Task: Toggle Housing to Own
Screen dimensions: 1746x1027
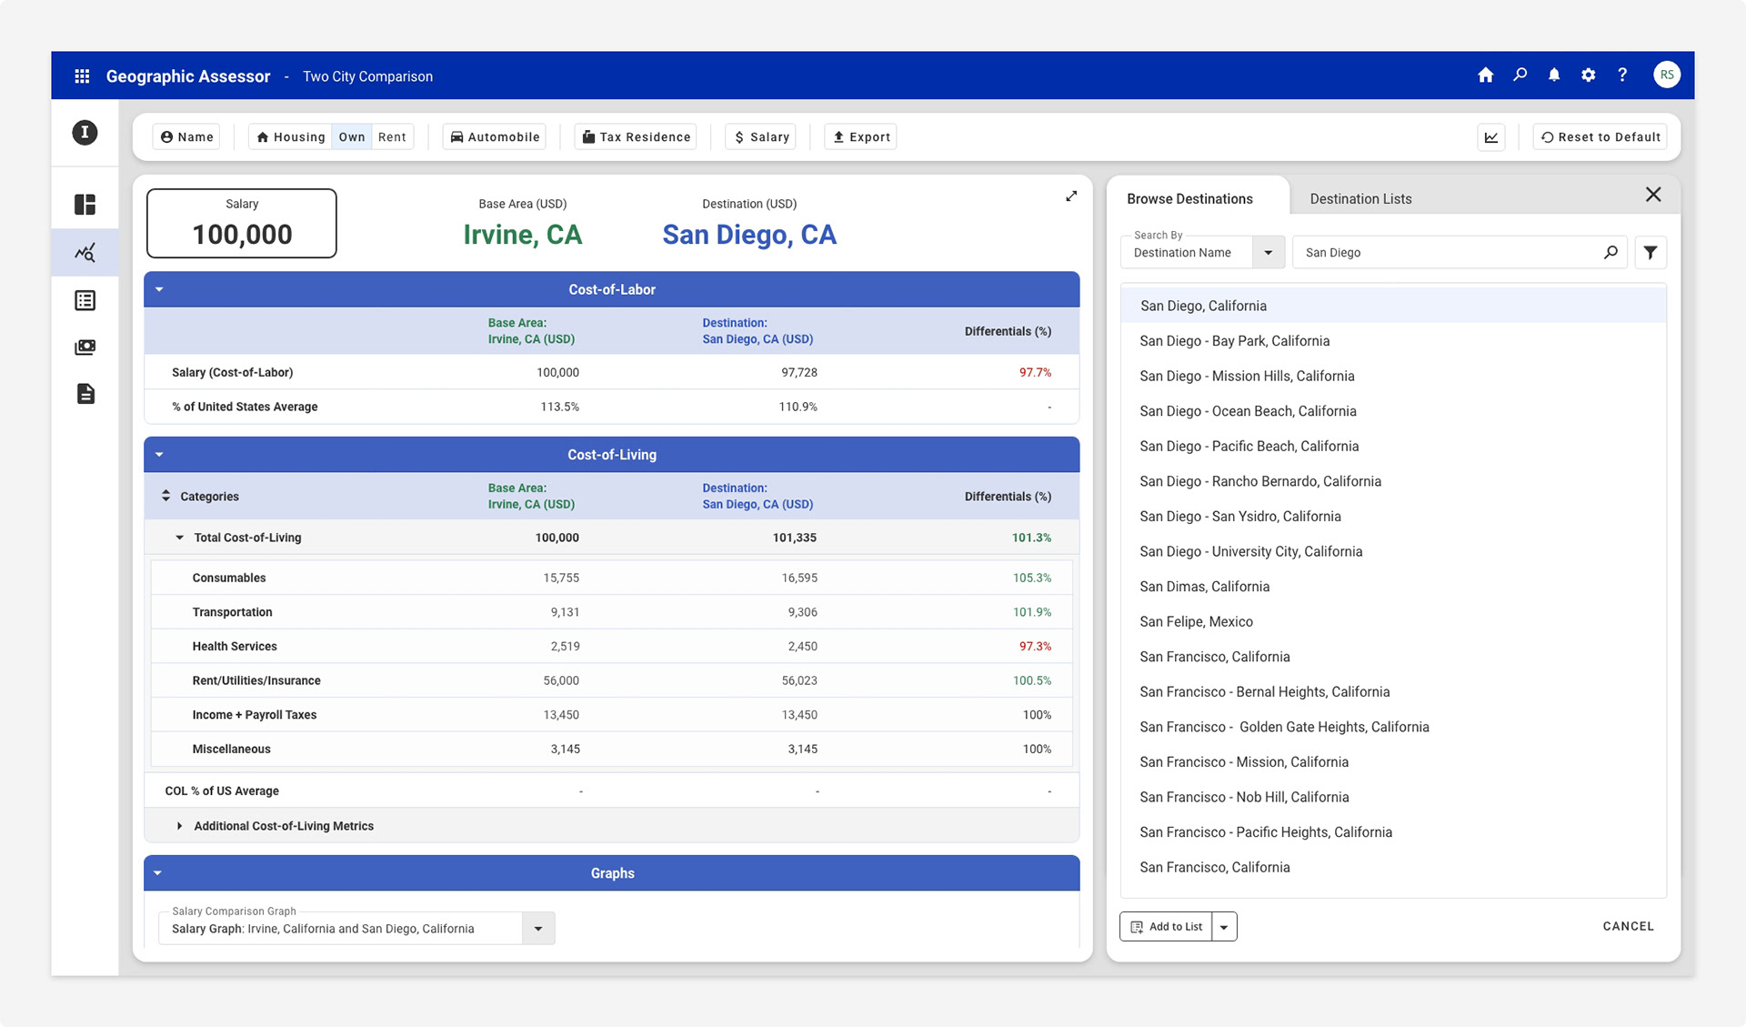Action: 351,137
